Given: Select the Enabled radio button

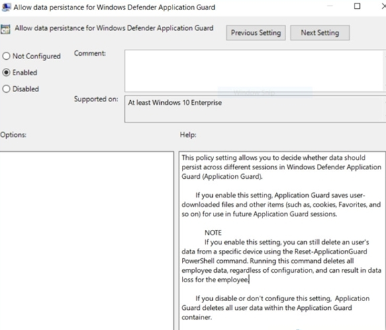Looking at the screenshot, I should tap(6, 73).
